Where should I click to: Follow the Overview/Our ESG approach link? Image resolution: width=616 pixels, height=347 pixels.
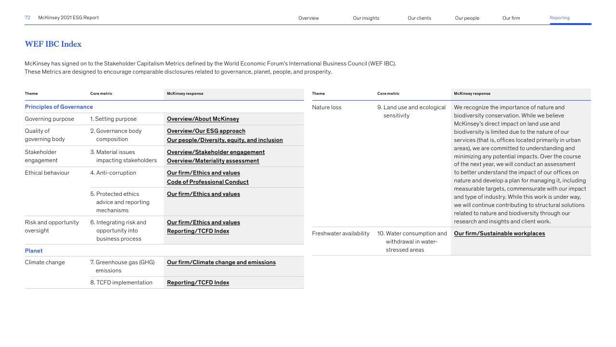tap(206, 131)
